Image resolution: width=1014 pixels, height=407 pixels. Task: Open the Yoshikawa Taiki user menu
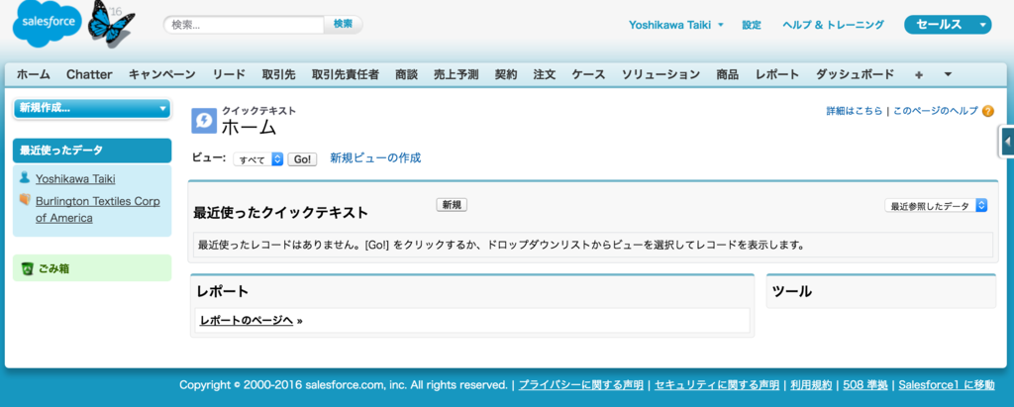tap(675, 25)
